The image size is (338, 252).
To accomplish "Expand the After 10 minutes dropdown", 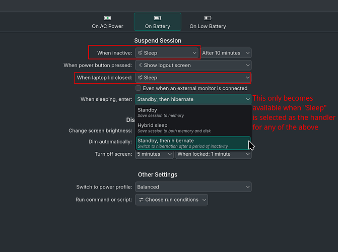I will coord(226,53).
